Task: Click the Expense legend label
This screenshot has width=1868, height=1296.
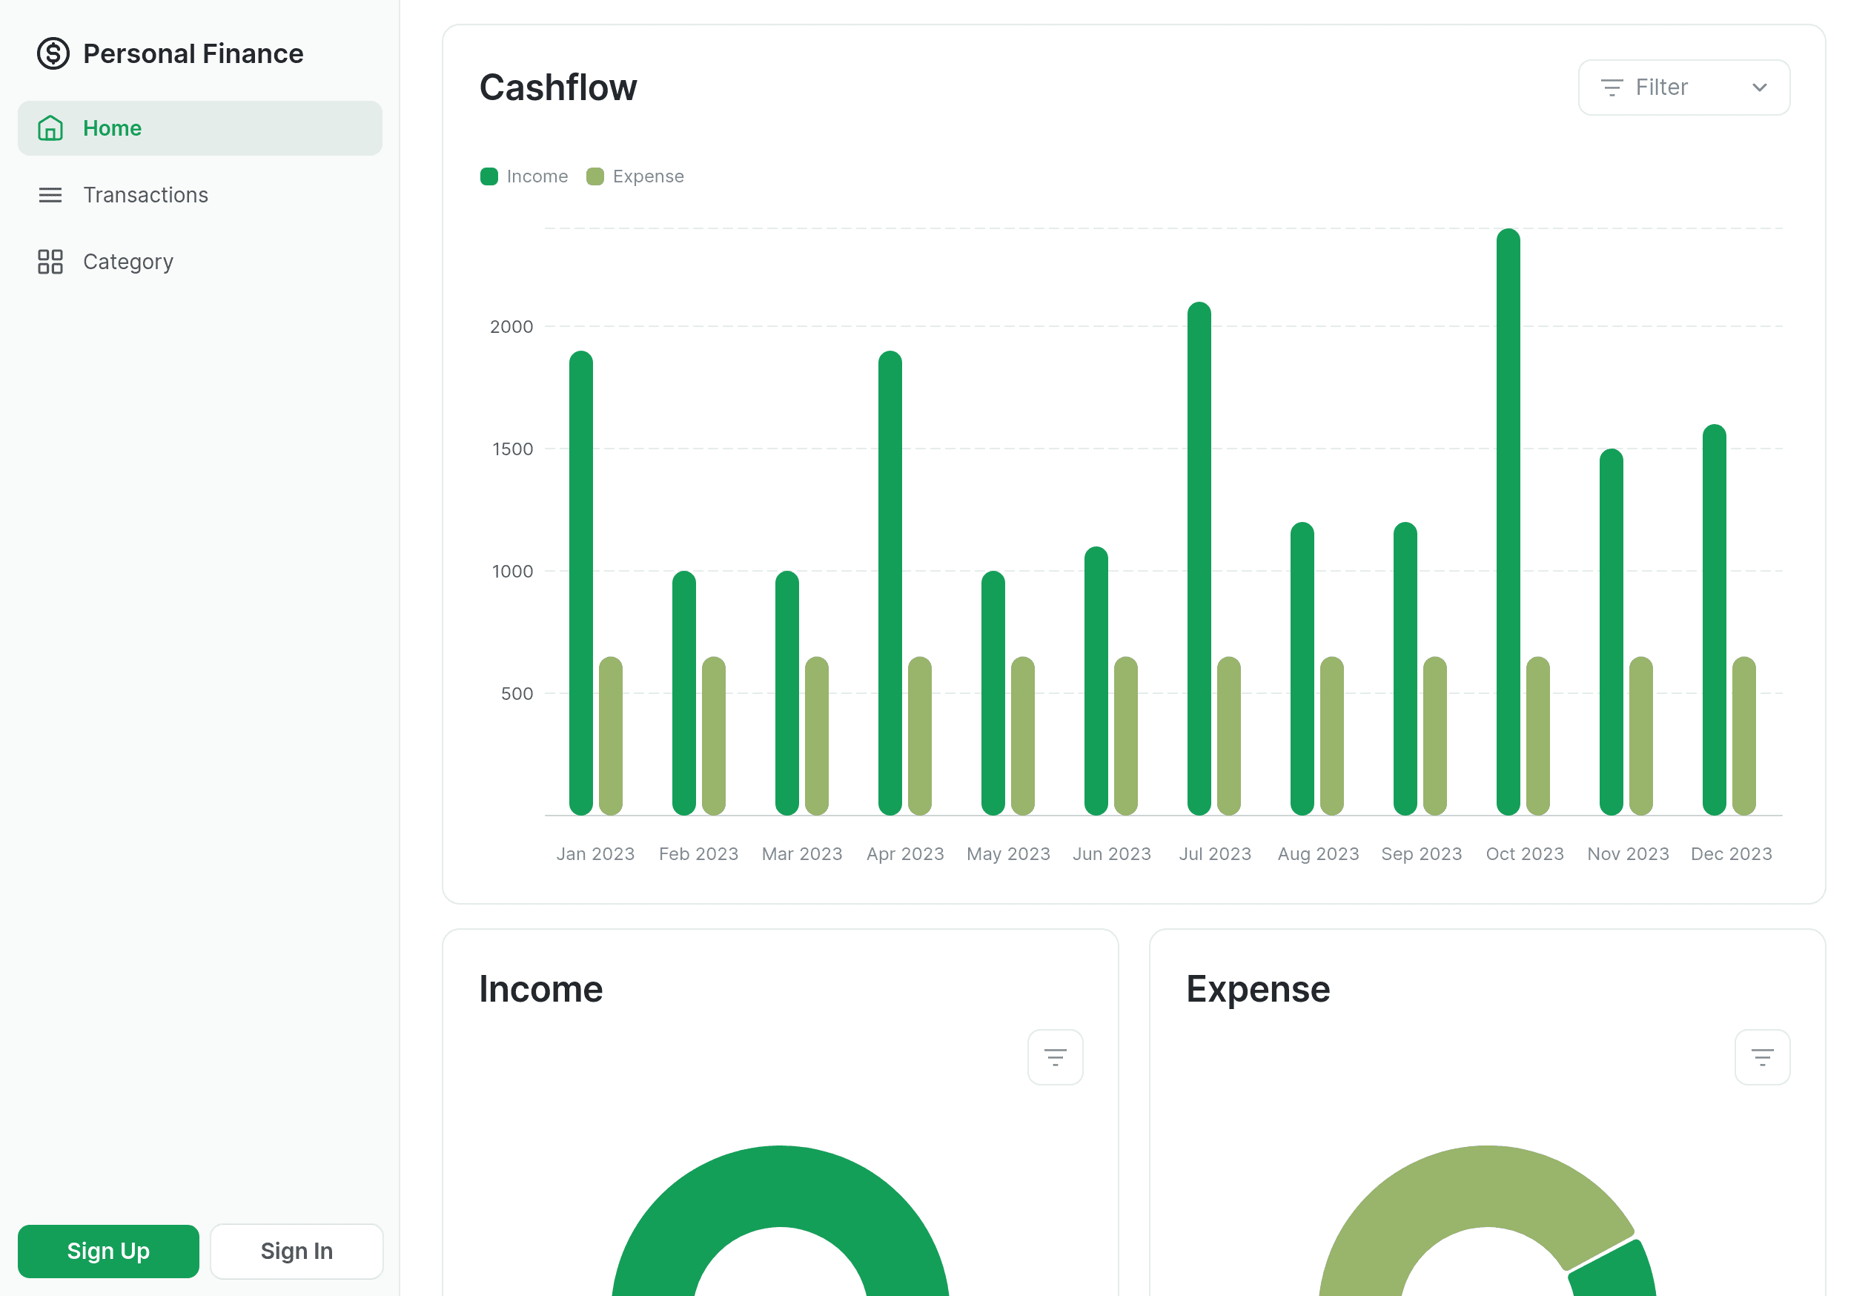Action: click(x=648, y=176)
